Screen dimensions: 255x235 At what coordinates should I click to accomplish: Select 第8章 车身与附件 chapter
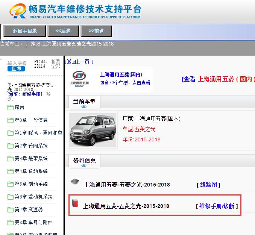34,222
